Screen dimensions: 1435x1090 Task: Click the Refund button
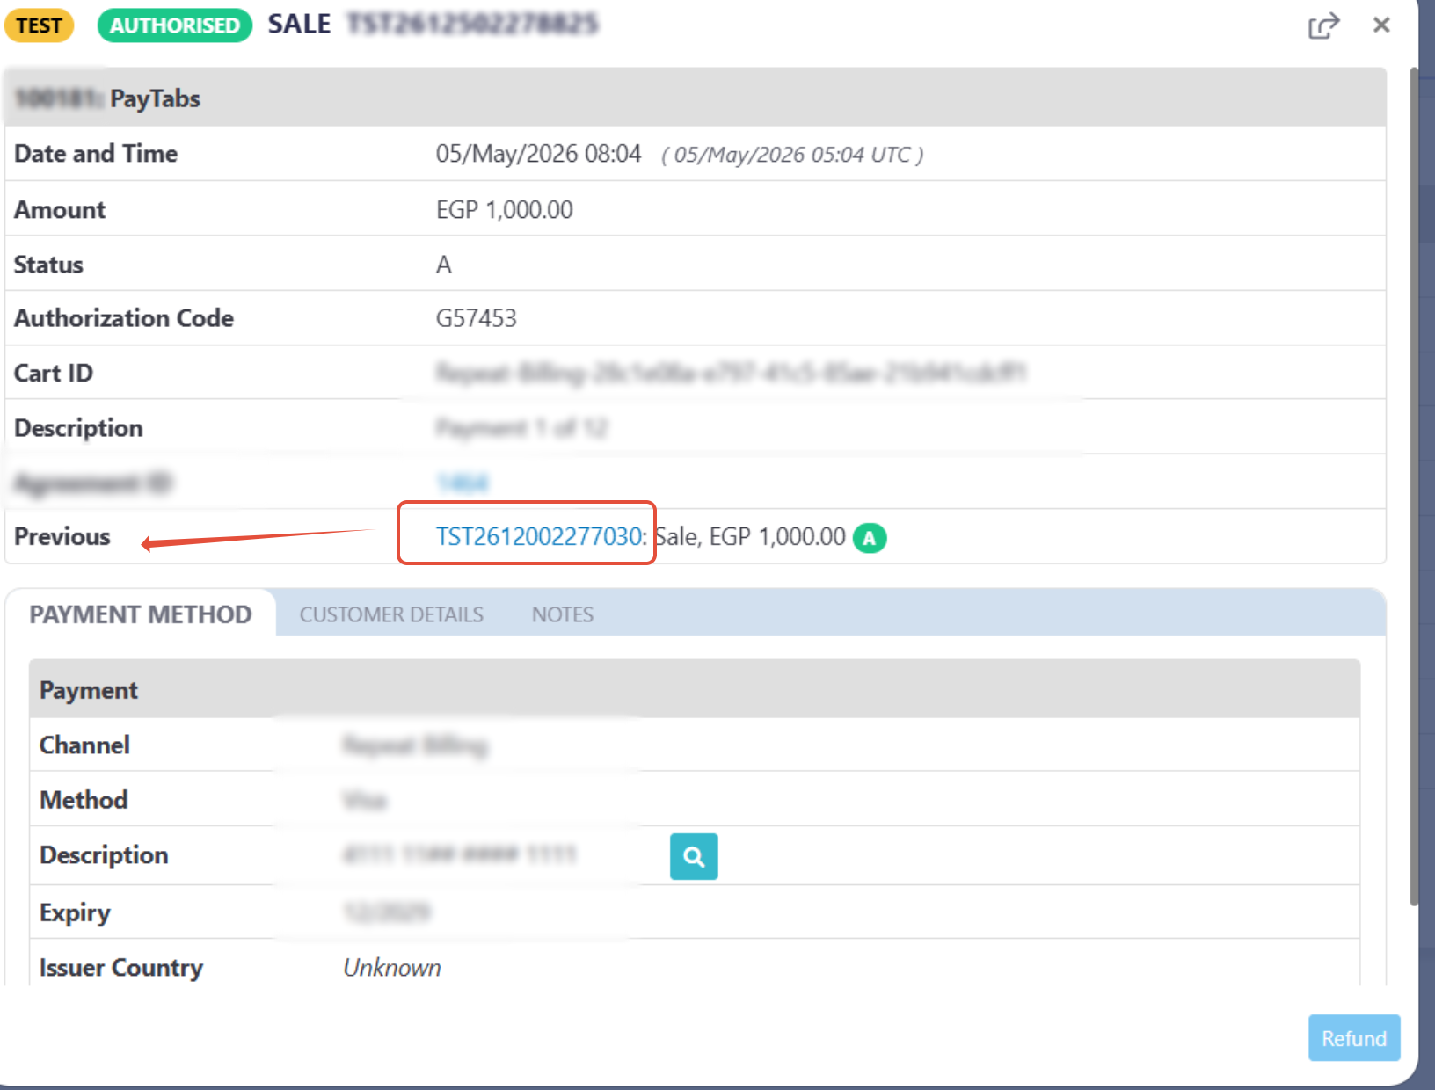(1354, 1038)
